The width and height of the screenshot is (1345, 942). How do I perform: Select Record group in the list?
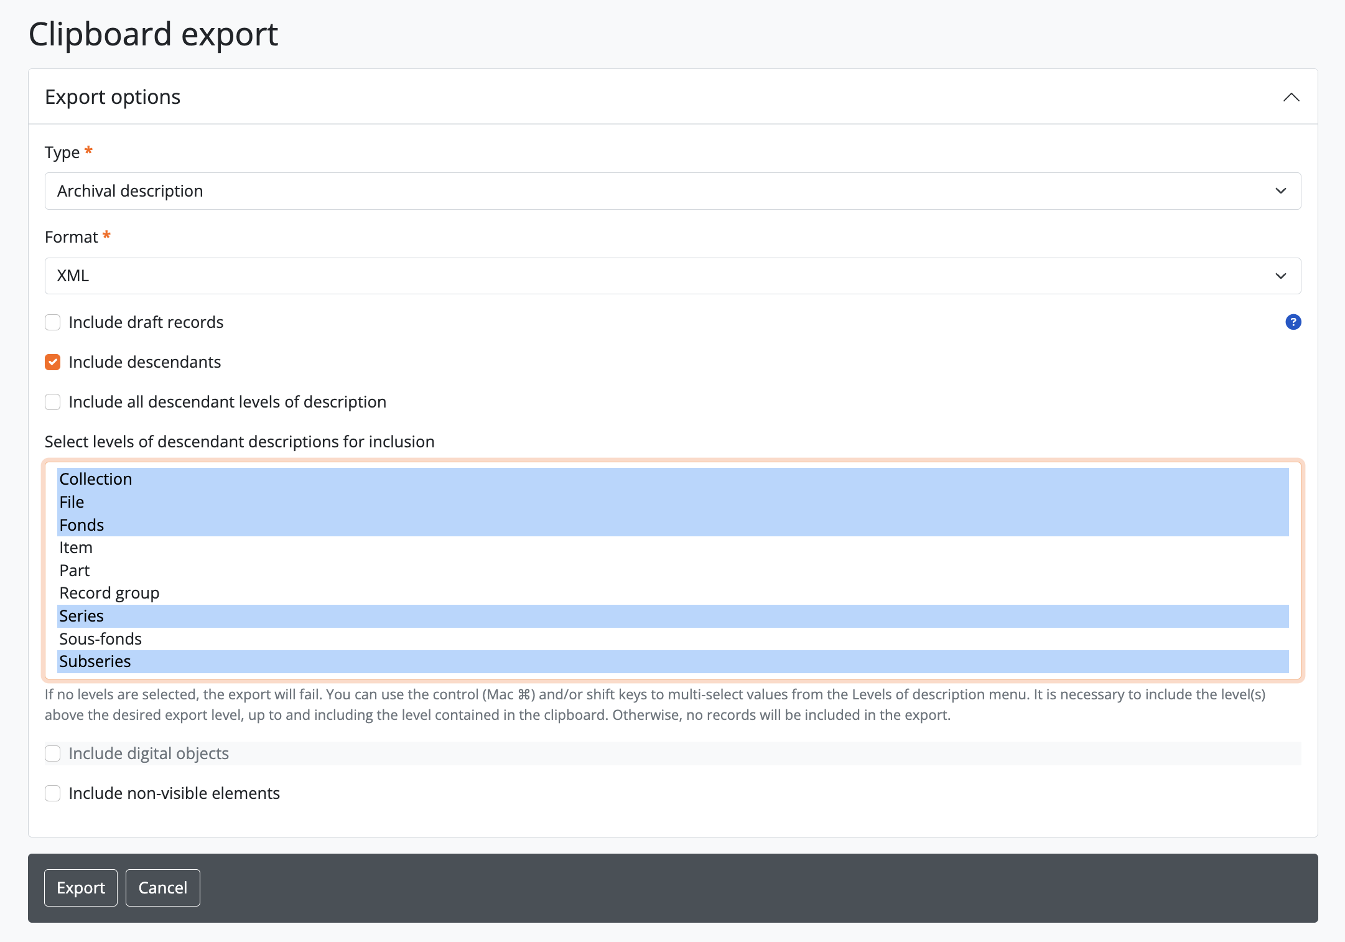(109, 593)
